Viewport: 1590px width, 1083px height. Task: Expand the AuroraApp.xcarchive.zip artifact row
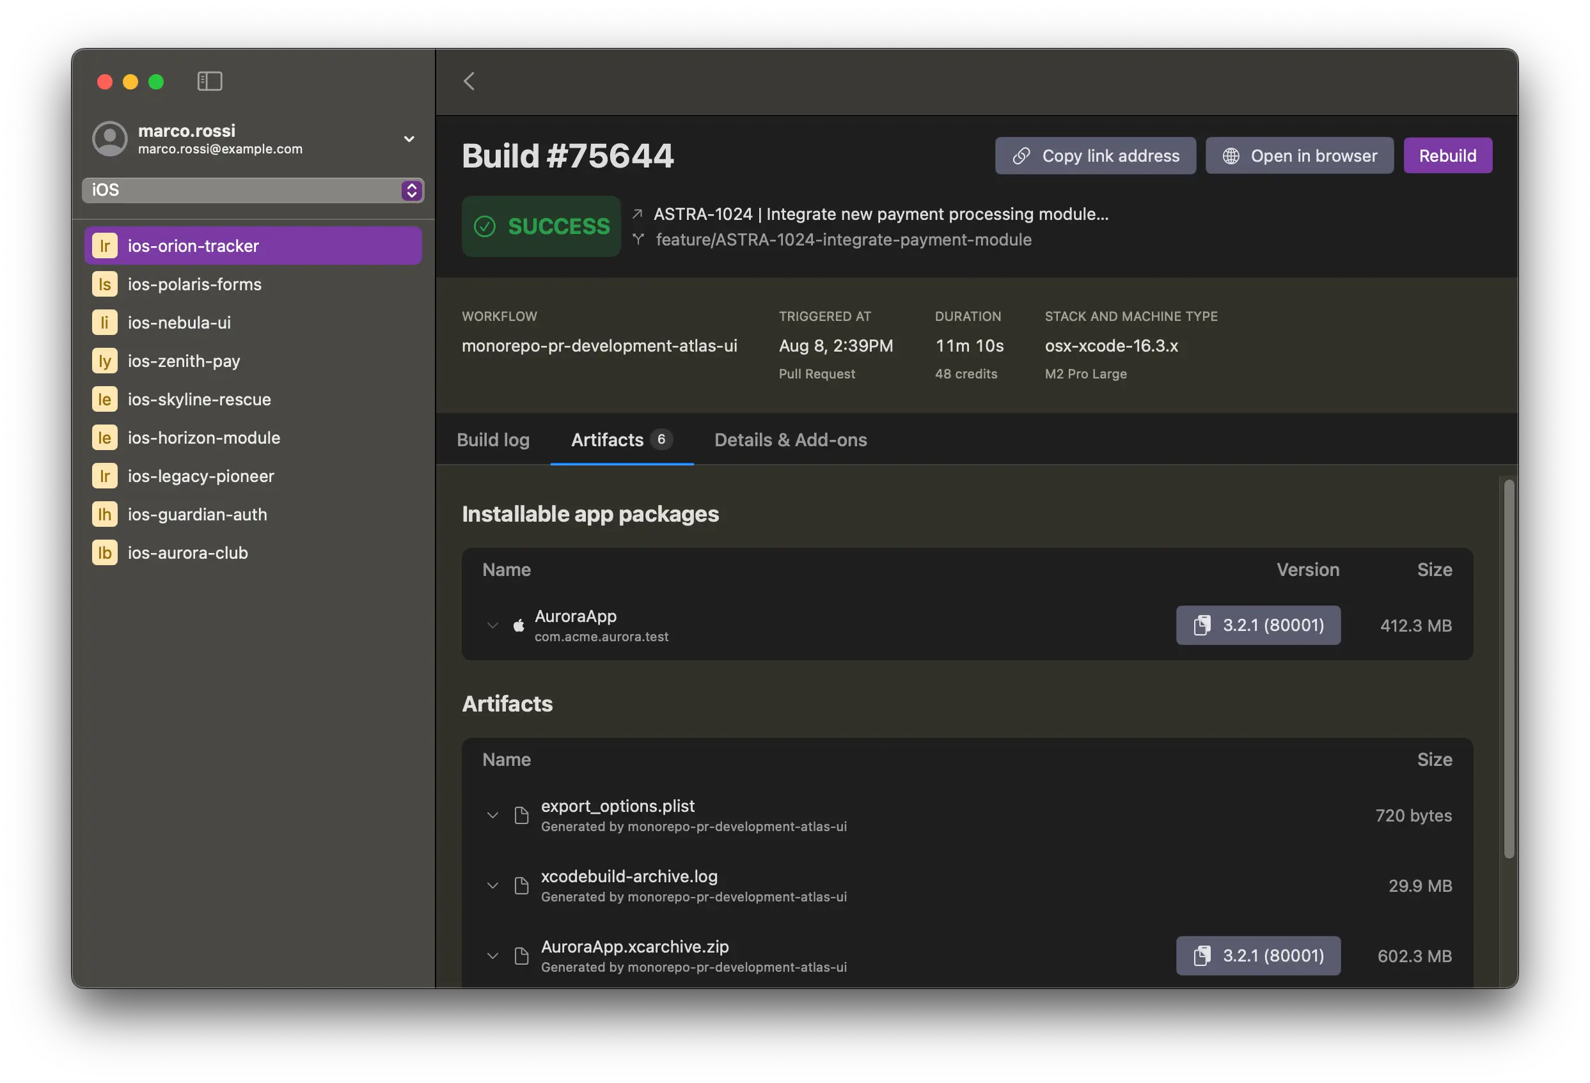point(492,956)
